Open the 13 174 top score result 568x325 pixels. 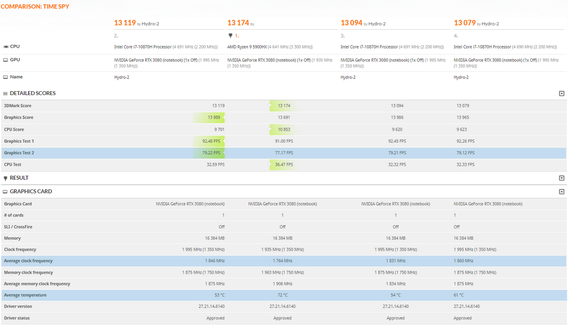[x=238, y=23]
